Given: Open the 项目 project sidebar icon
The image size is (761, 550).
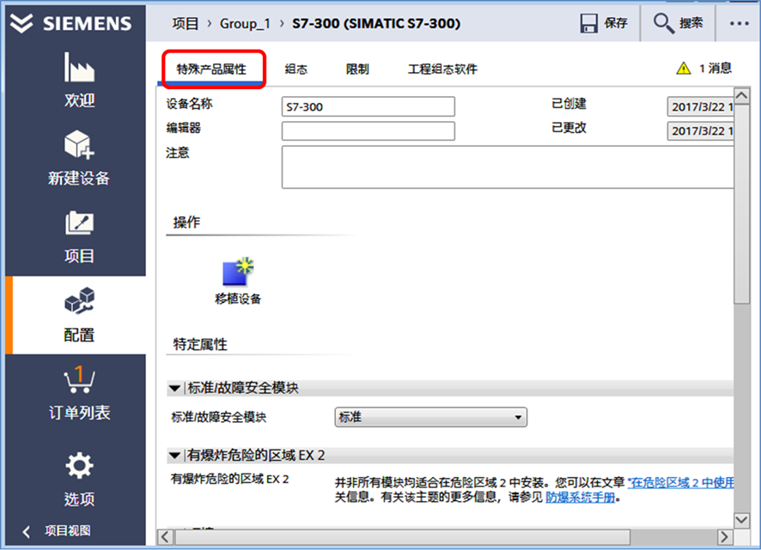Looking at the screenshot, I should point(79,223).
